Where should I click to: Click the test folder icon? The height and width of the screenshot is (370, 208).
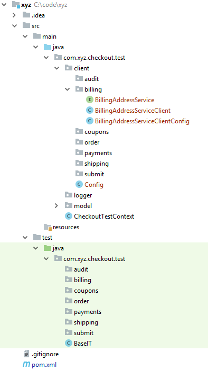(37, 237)
